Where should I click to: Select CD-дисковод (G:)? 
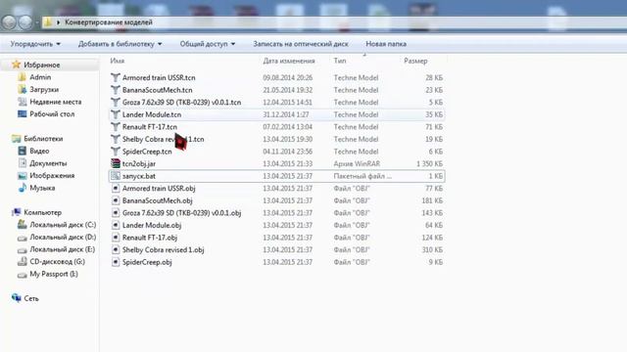pos(57,262)
